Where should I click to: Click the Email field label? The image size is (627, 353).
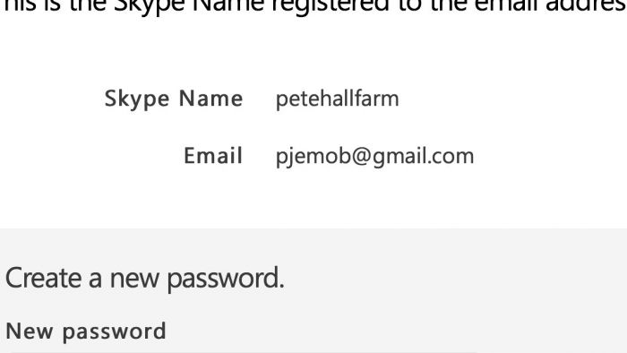pyautogui.click(x=213, y=156)
